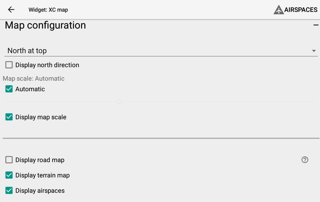Click the dropdown arrow for map orientation
Image resolution: width=320 pixels, height=202 pixels.
pyautogui.click(x=314, y=51)
